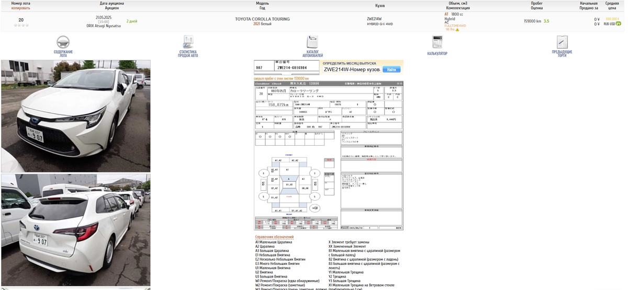Click the 'E2 Несколько Небольших Вмятин' legend entry

[280, 259]
